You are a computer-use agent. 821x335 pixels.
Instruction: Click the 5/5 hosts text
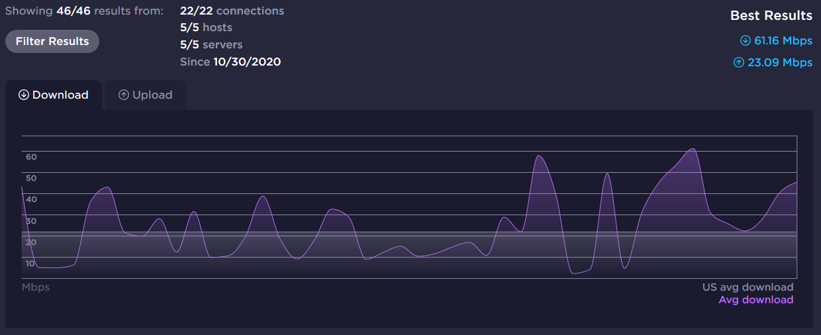click(x=206, y=28)
